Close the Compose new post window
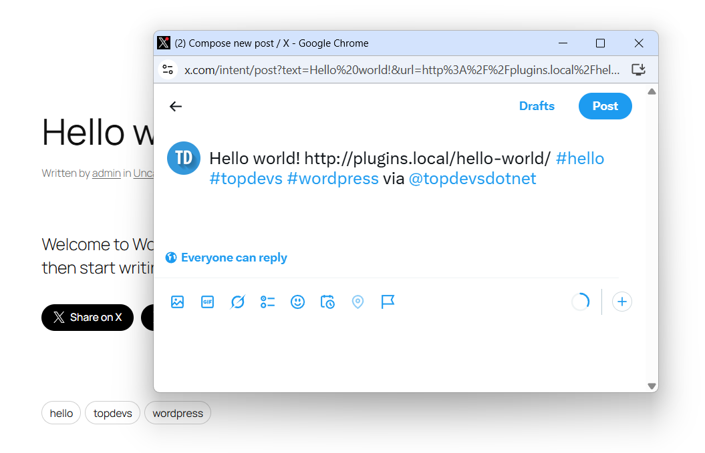 click(x=638, y=43)
